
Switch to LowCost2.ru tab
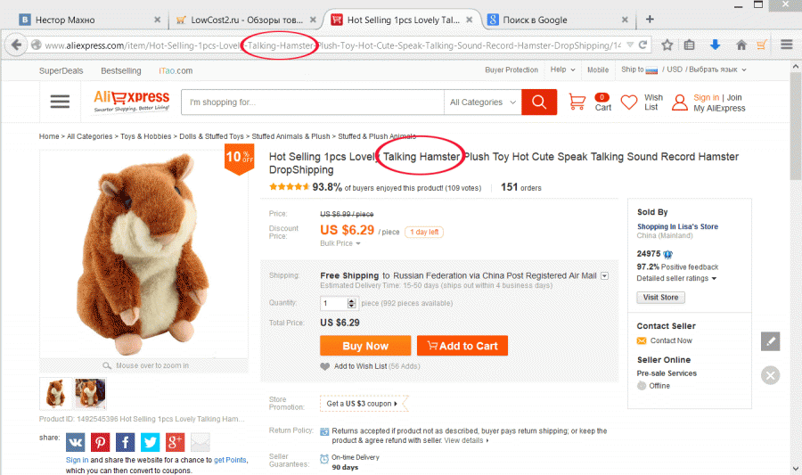pyautogui.click(x=246, y=20)
